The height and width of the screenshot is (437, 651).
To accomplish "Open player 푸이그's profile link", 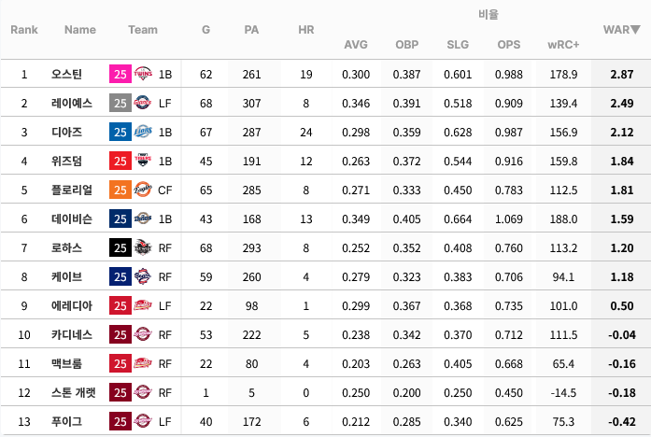I will [66, 422].
